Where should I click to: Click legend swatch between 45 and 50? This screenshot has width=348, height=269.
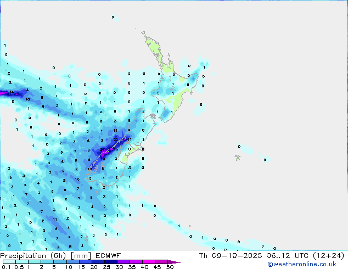161,262
